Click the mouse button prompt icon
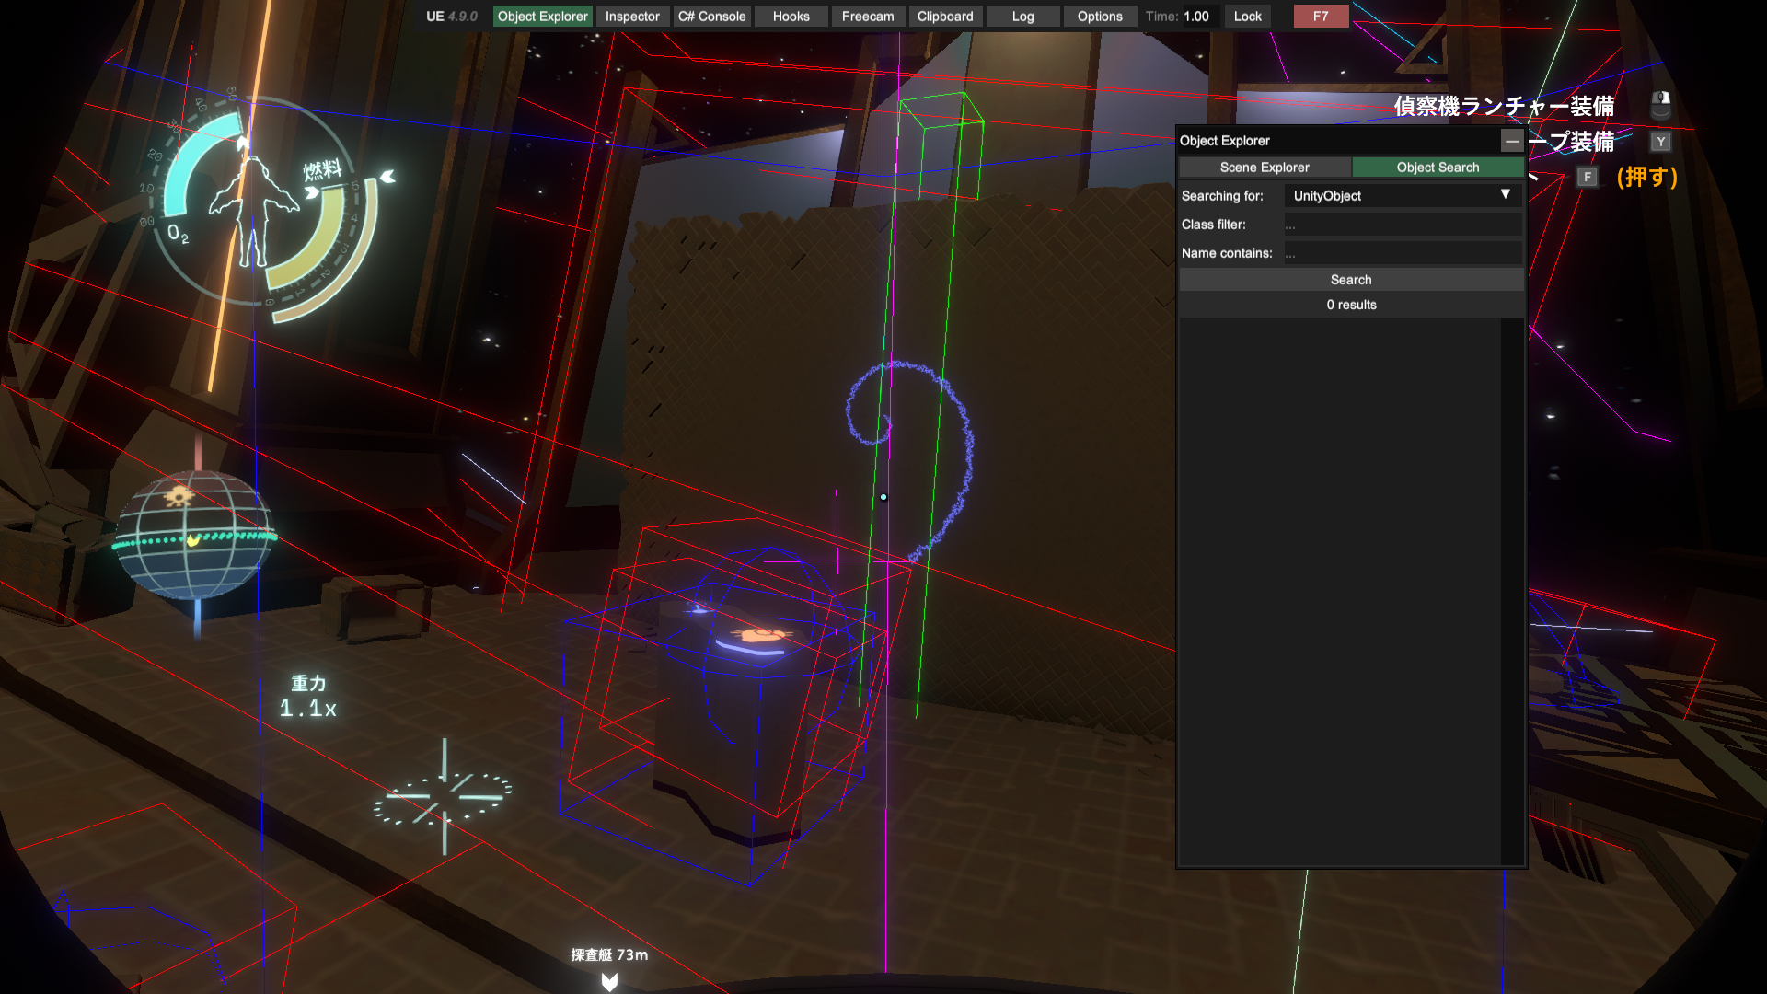This screenshot has height=994, width=1767. tap(1661, 105)
